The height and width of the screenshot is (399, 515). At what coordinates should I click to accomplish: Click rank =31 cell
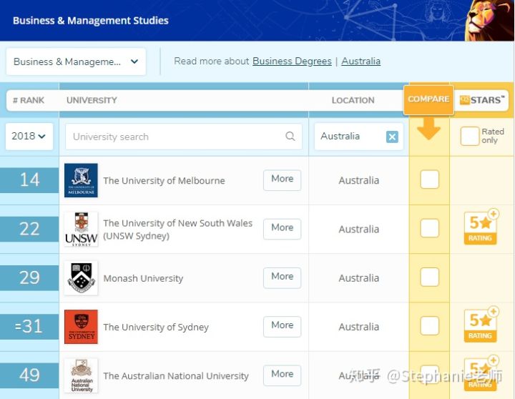[29, 327]
